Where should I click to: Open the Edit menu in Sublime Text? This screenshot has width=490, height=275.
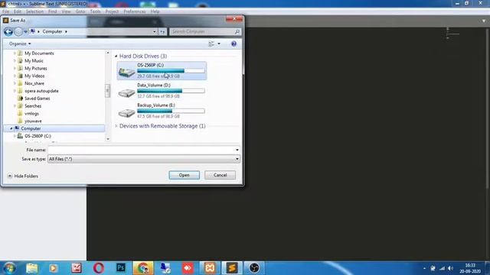pyautogui.click(x=18, y=11)
